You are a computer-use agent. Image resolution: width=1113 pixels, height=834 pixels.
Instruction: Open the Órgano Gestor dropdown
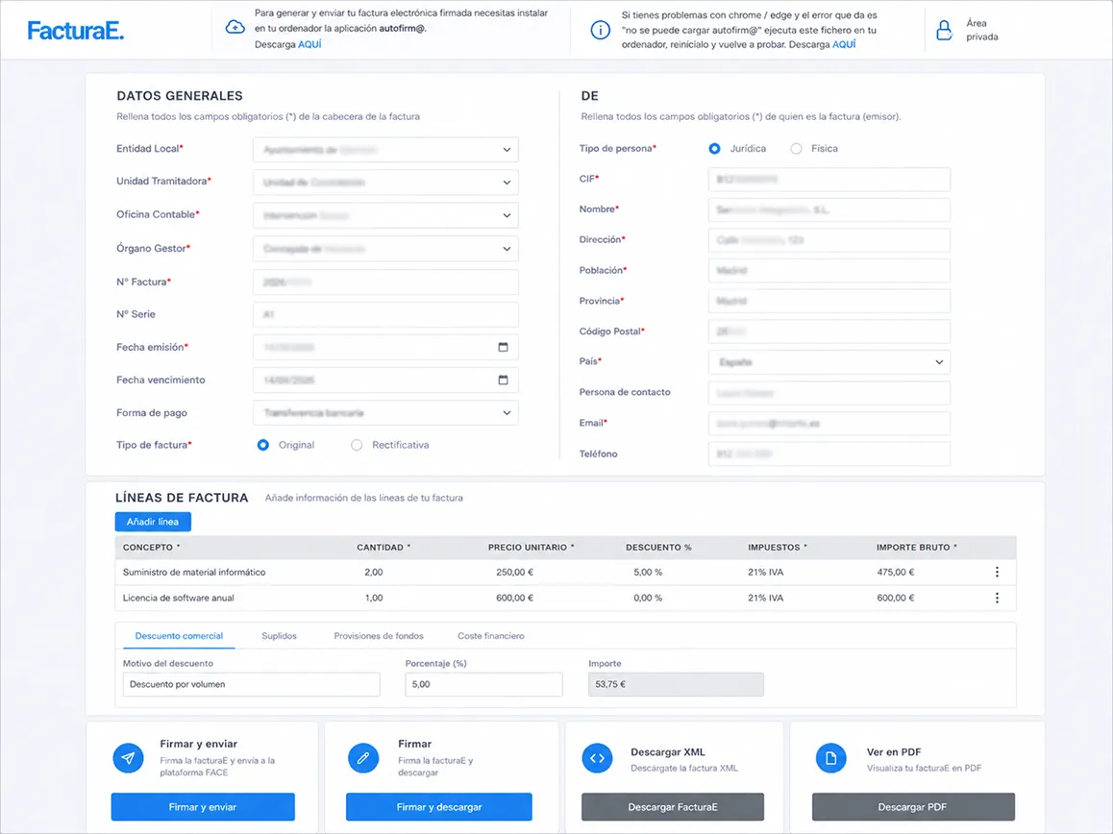385,249
